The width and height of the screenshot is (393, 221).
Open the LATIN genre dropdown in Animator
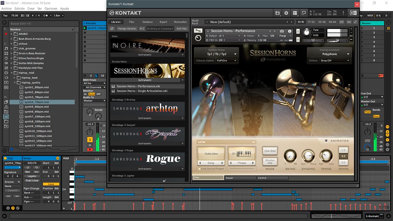226,142
